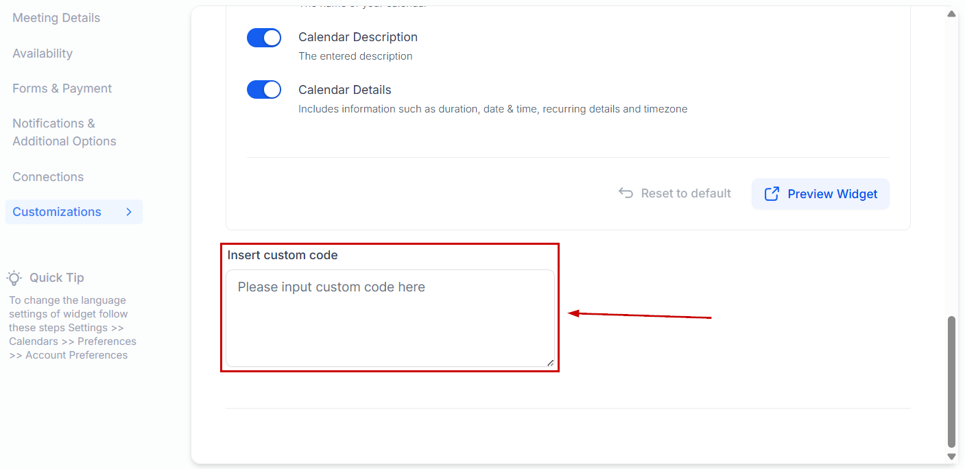Disable the Calendar Description toggle

[264, 38]
